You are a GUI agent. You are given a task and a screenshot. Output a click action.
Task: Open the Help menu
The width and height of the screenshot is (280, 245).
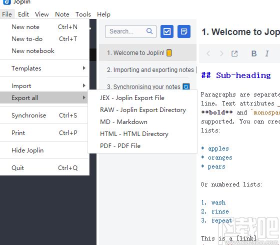[104, 14]
